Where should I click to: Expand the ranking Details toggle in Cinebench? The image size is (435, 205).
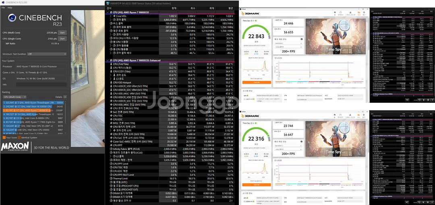65,97
